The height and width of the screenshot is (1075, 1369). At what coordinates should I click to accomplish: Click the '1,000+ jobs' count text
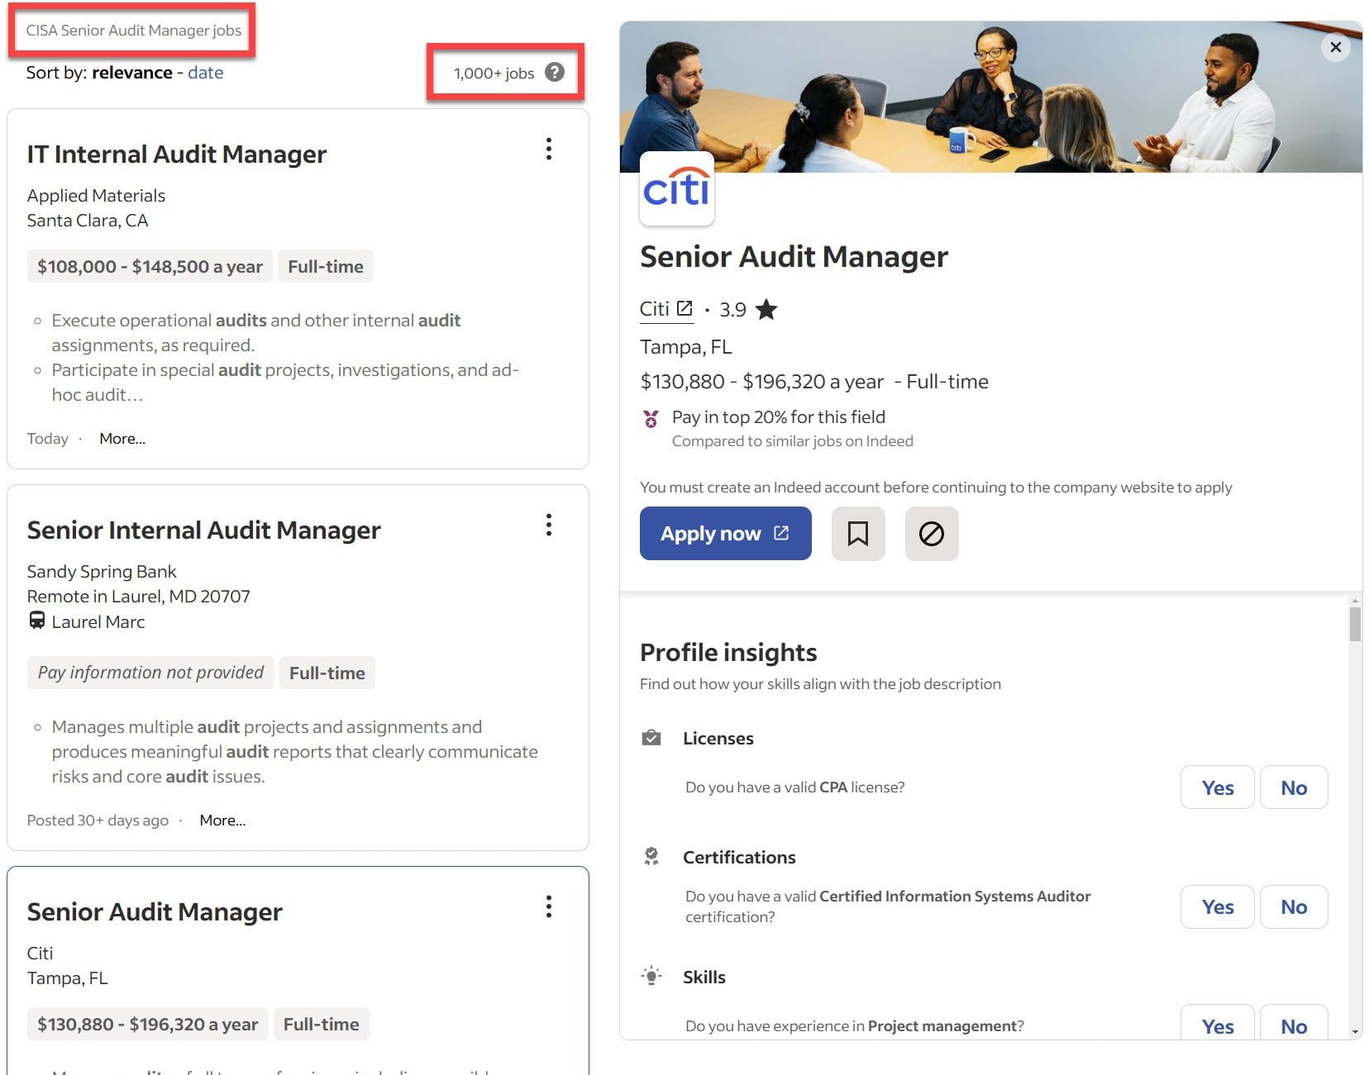[494, 74]
